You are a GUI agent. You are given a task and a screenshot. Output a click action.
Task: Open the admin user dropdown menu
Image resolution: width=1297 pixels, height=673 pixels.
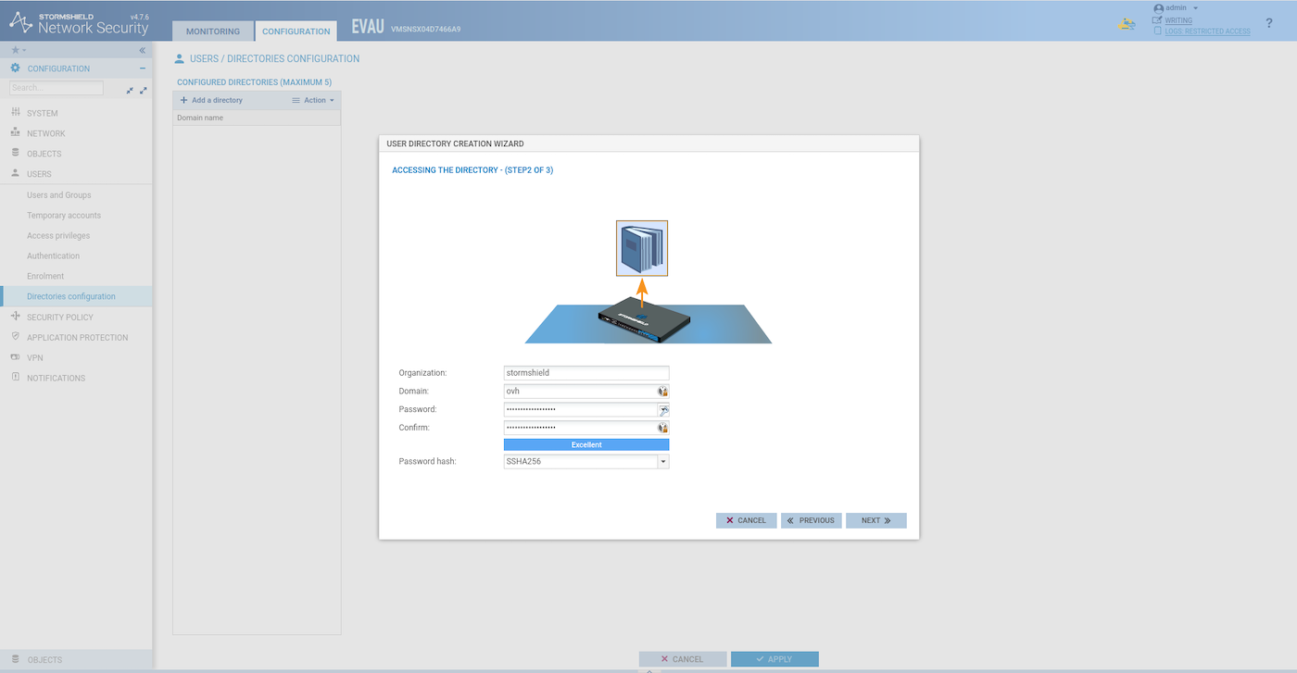pyautogui.click(x=1176, y=8)
